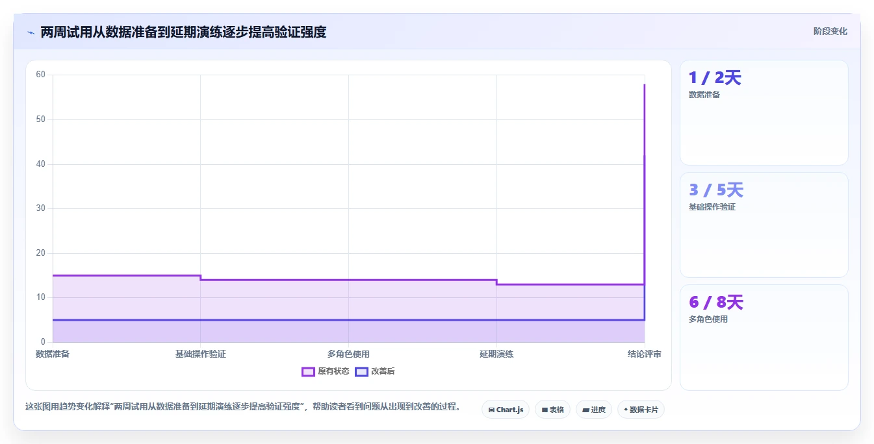The image size is (874, 444).
Task: Click the 表格 tag pill
Action: tap(552, 410)
